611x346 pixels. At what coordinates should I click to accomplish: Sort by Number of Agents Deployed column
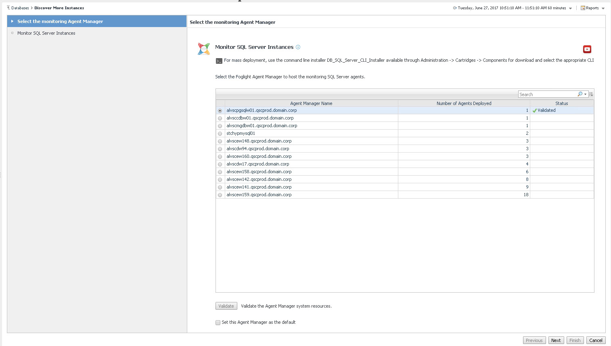coord(464,103)
